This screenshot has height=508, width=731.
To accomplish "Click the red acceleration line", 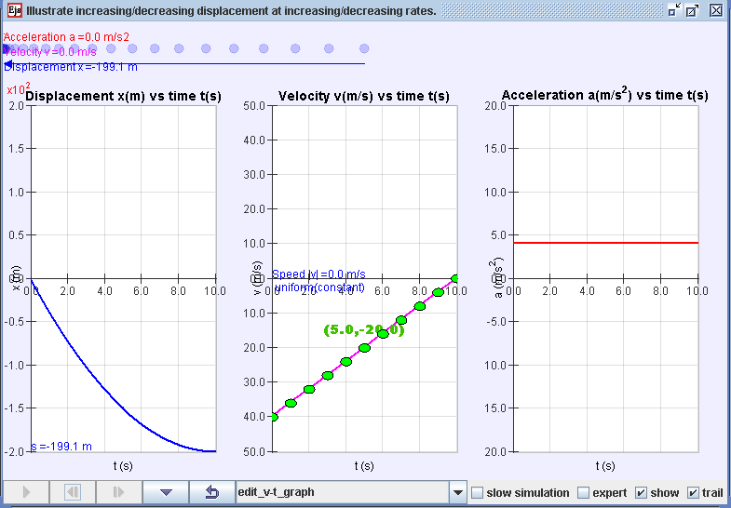I will pyautogui.click(x=605, y=243).
